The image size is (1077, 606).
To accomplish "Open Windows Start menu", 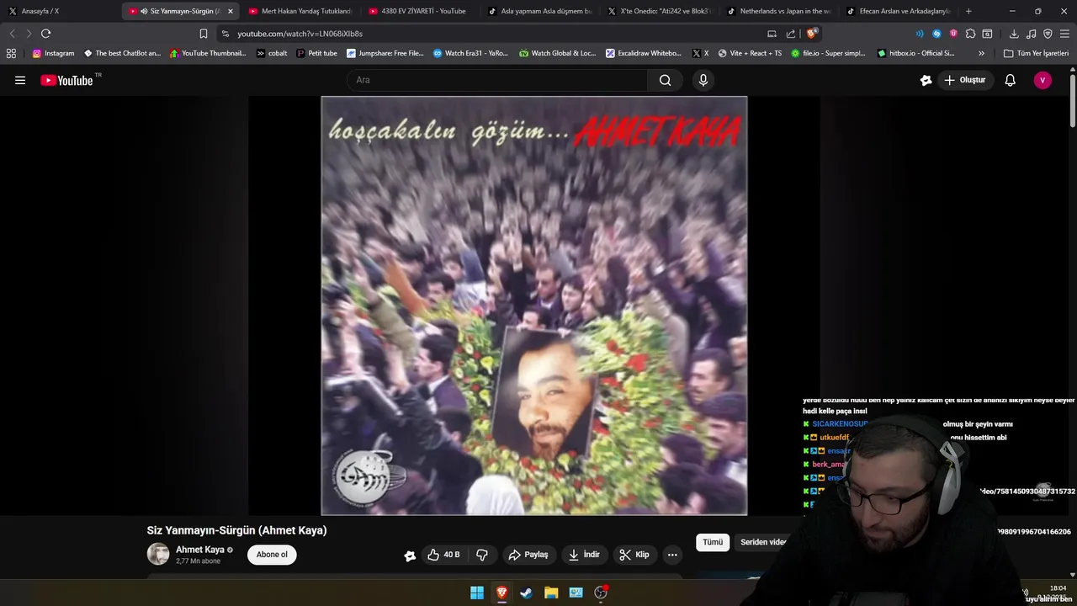I will click(477, 593).
